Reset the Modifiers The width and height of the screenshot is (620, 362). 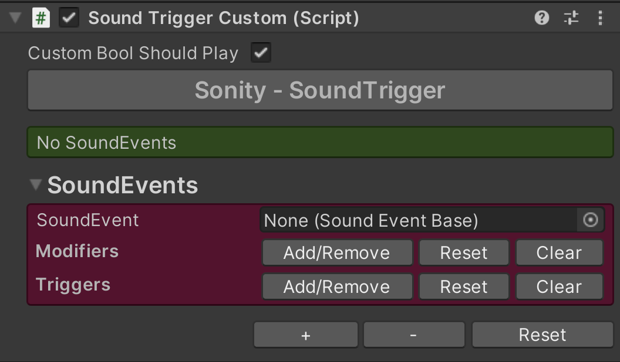point(464,253)
